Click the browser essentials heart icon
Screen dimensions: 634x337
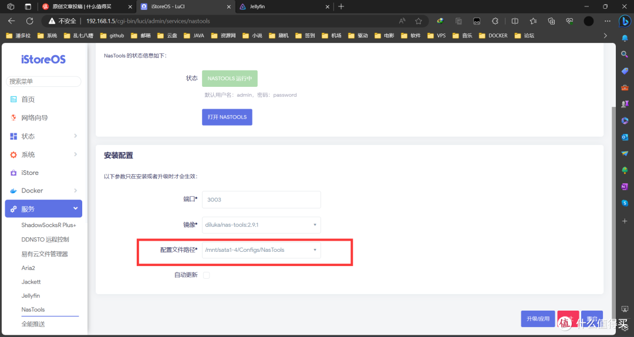pos(569,21)
